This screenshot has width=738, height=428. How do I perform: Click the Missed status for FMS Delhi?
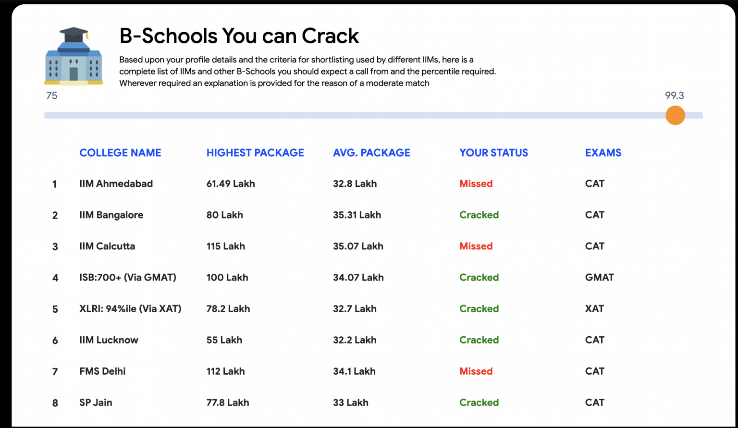point(476,371)
